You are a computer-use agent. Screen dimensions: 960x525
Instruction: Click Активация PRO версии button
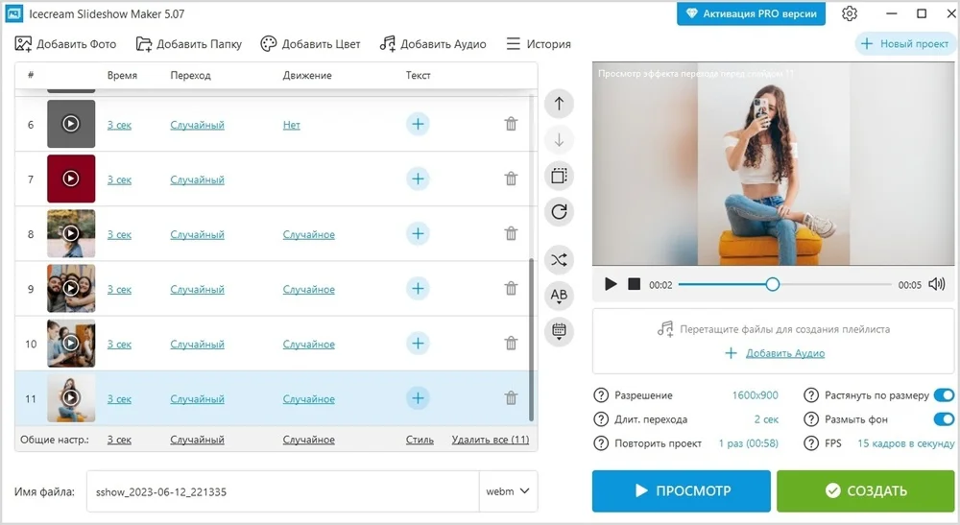pos(751,13)
